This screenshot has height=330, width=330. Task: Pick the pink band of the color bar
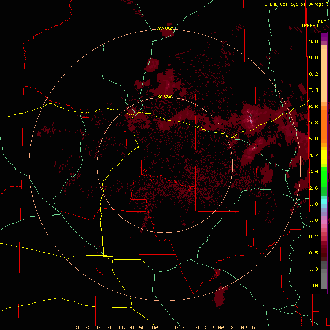click(x=324, y=222)
